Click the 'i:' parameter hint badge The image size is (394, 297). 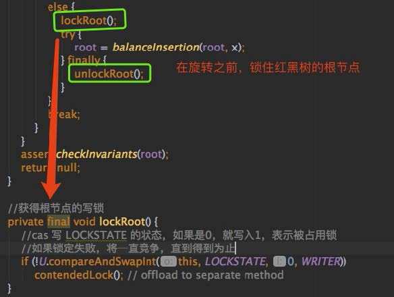tap(279, 261)
